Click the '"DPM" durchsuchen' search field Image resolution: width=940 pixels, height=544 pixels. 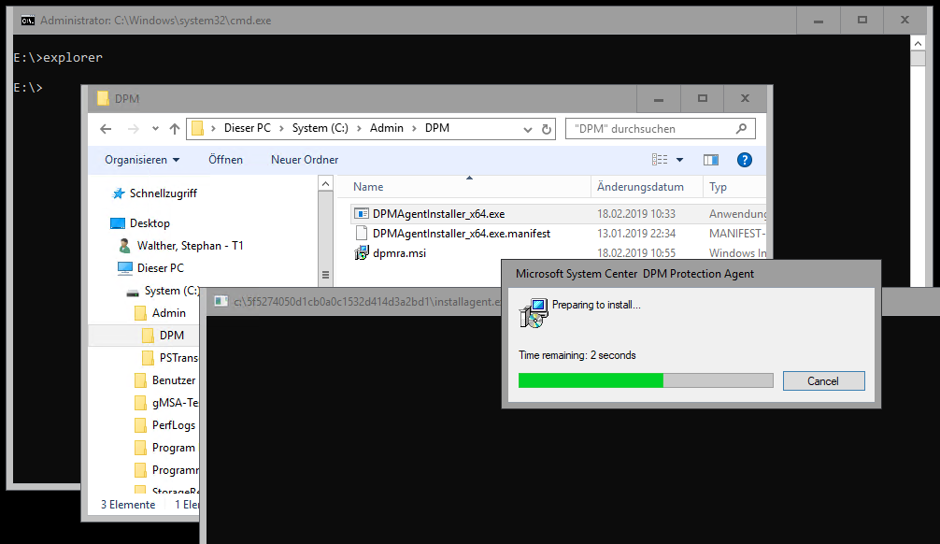tap(660, 129)
